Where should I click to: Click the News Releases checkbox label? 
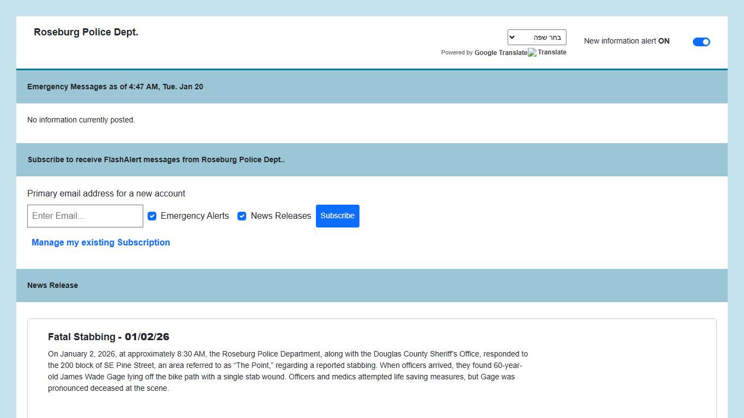(x=280, y=216)
